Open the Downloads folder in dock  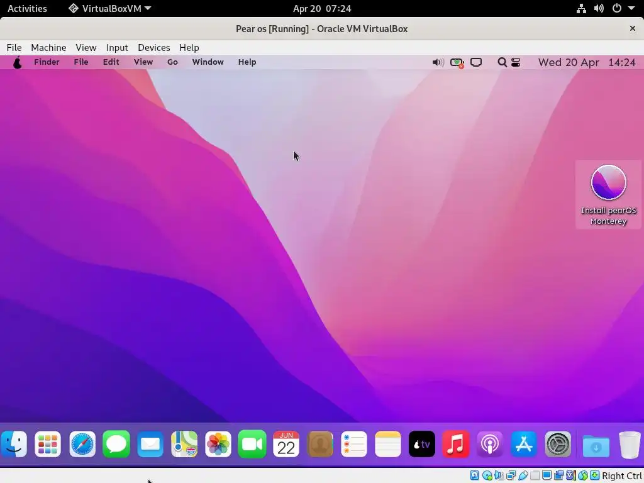(596, 445)
